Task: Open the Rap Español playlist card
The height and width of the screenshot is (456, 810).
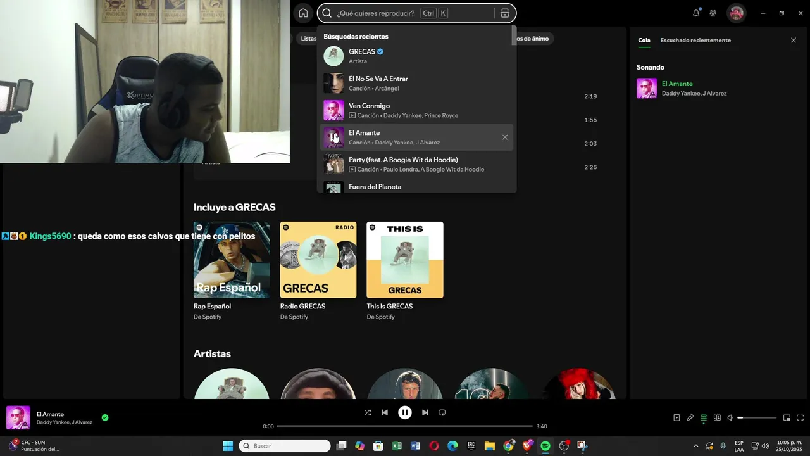Action: point(232,271)
